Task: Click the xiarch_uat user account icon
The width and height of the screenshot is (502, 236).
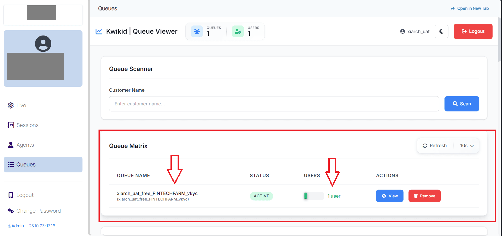Action: point(402,32)
